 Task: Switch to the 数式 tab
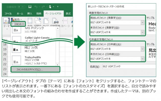(x=68, y=14)
